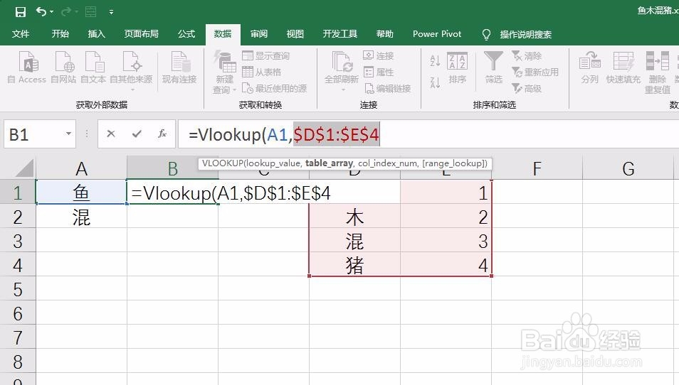Click cell A1 containing 鱼

click(x=81, y=192)
